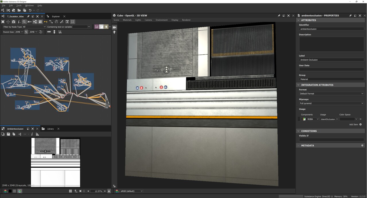Click the camera screenshot icon in graph toolbar
367x198 pixels.
(13, 22)
